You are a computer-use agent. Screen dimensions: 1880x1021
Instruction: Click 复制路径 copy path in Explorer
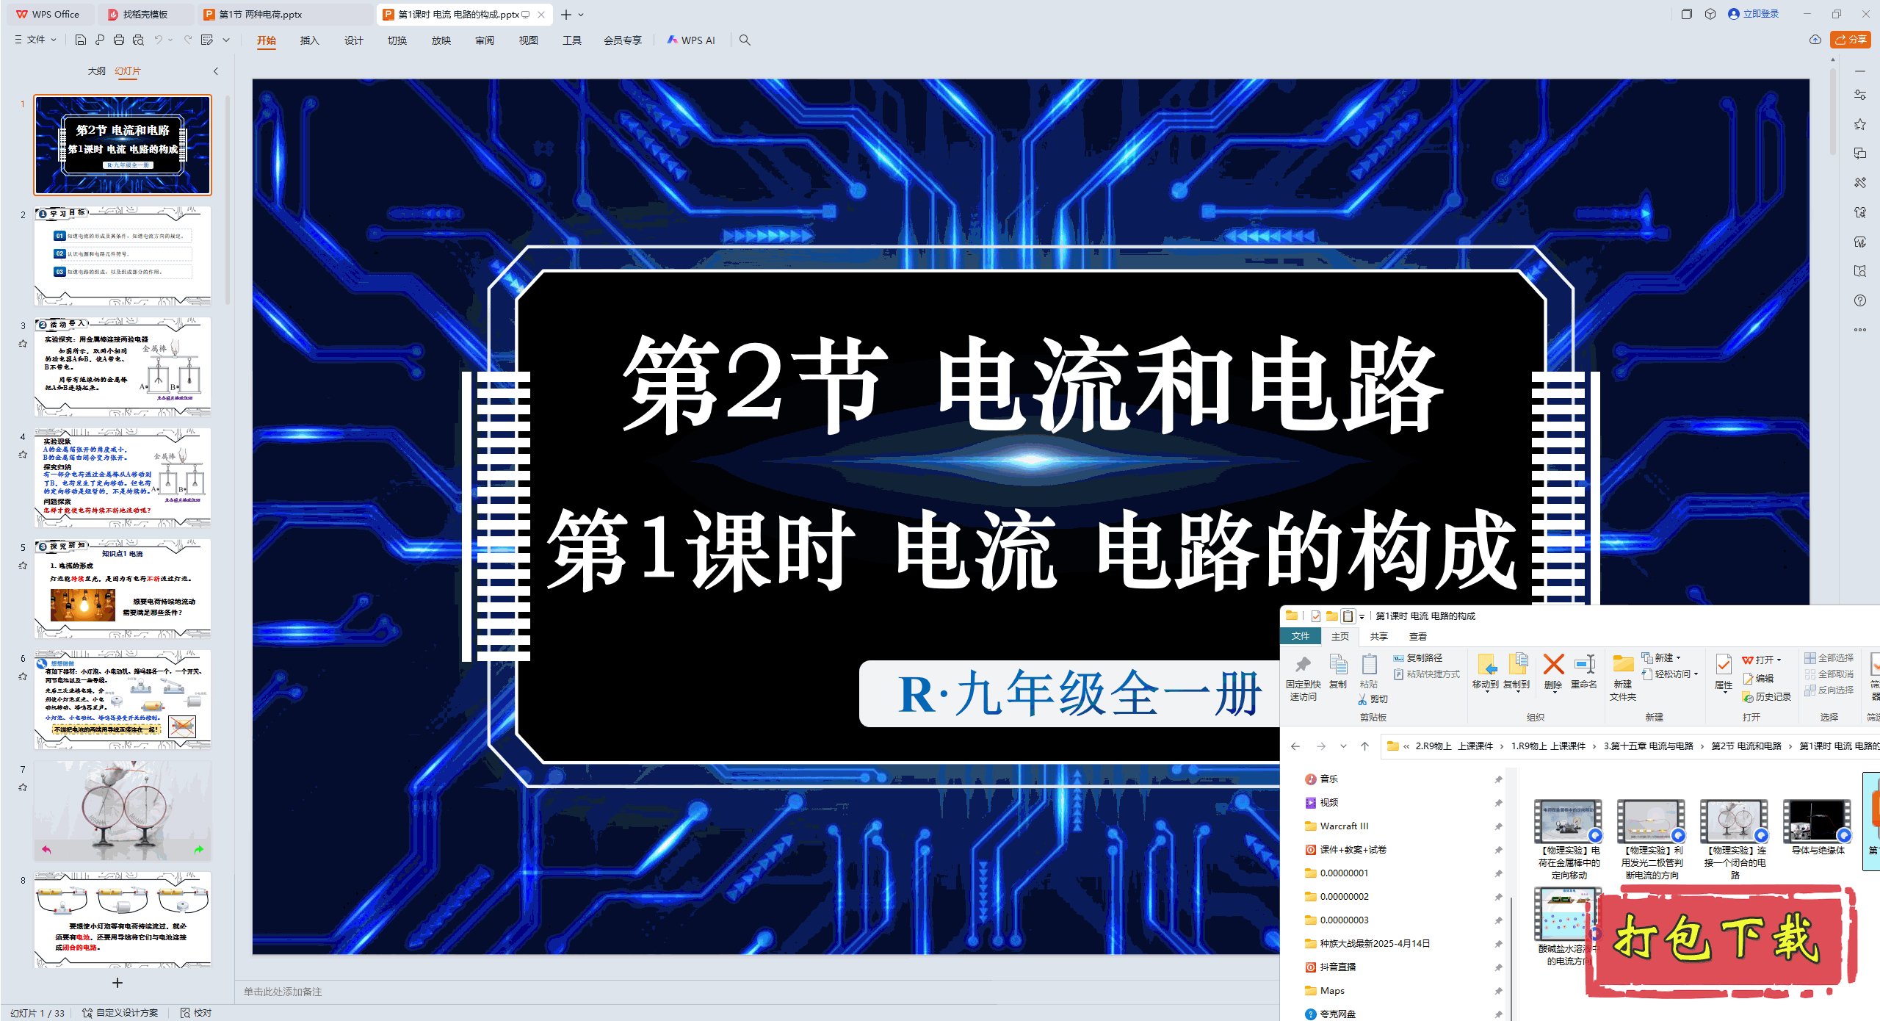tap(1418, 658)
